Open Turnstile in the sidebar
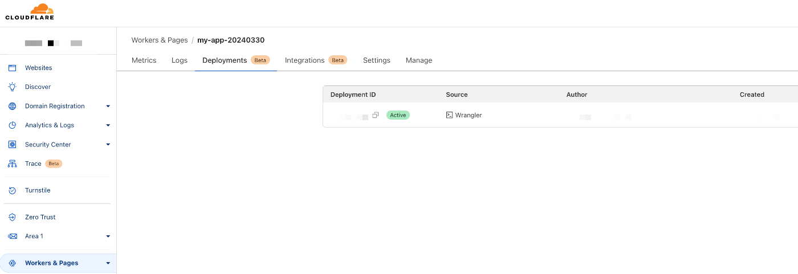This screenshot has height=274, width=798. (38, 190)
